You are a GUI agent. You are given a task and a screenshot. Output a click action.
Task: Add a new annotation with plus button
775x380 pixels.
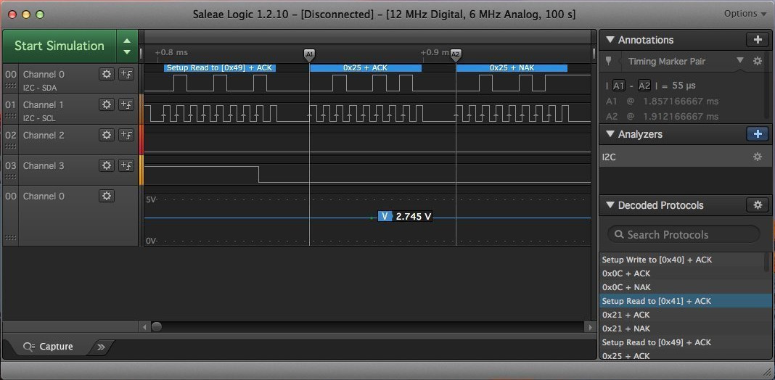coord(757,40)
